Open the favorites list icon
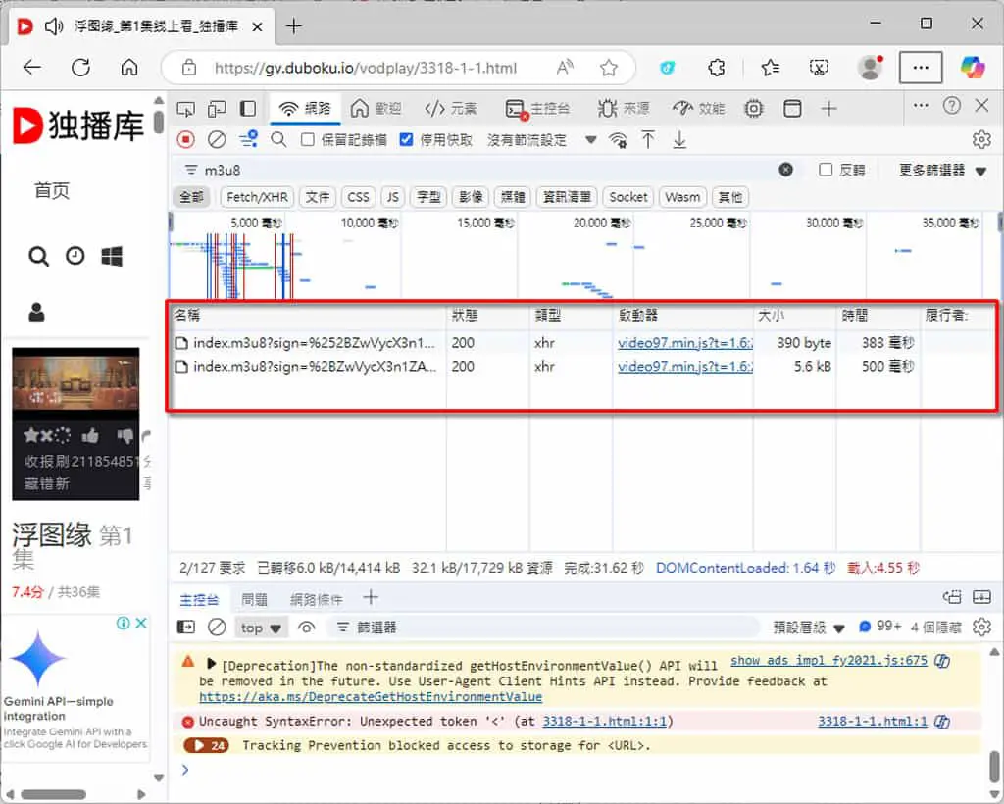 771,68
